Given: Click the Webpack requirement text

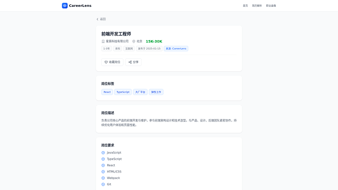Looking at the screenshot, I should [x=113, y=178].
